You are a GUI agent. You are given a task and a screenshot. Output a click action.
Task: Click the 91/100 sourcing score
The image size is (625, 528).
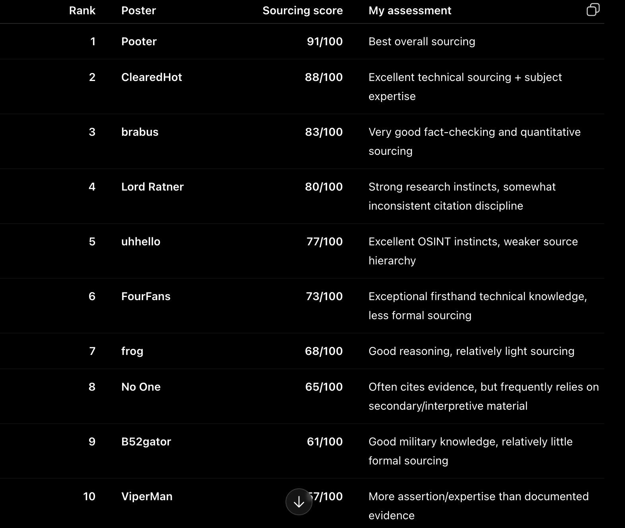tap(325, 42)
